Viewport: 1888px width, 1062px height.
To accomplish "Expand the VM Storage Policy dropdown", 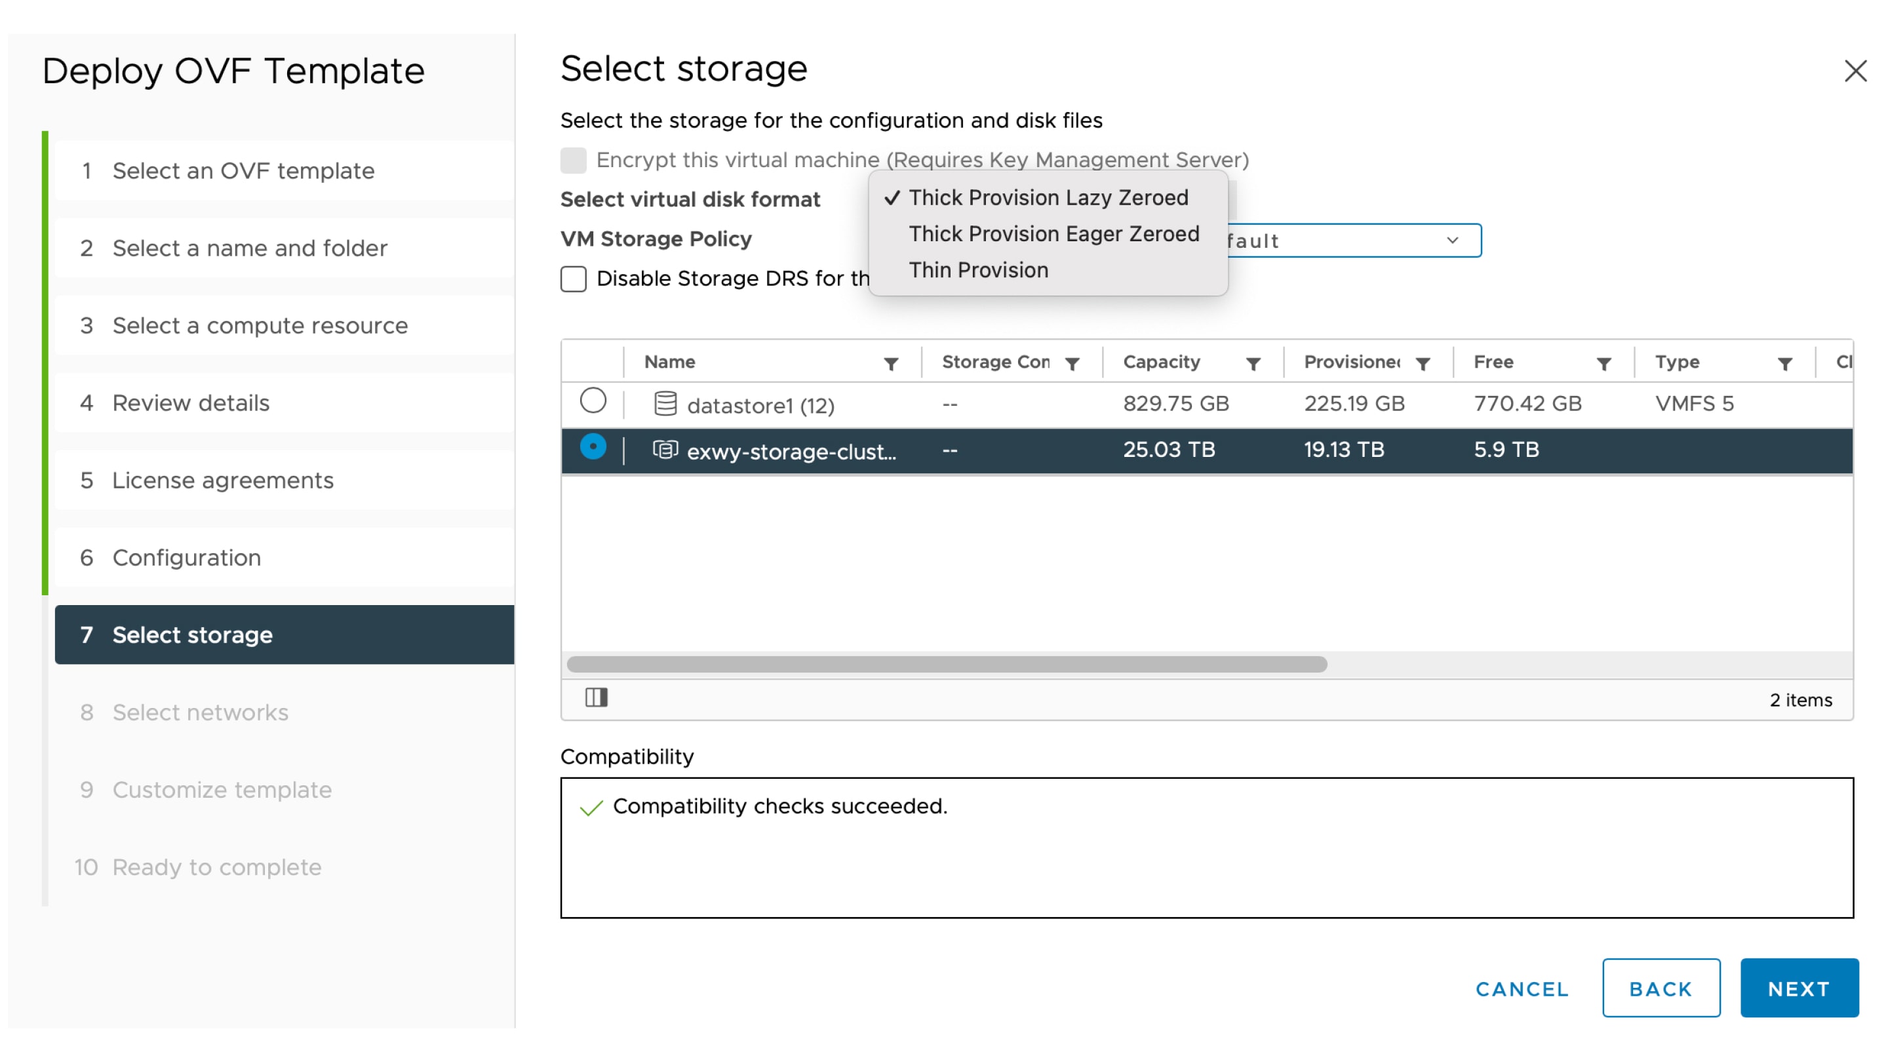I will pos(1451,241).
